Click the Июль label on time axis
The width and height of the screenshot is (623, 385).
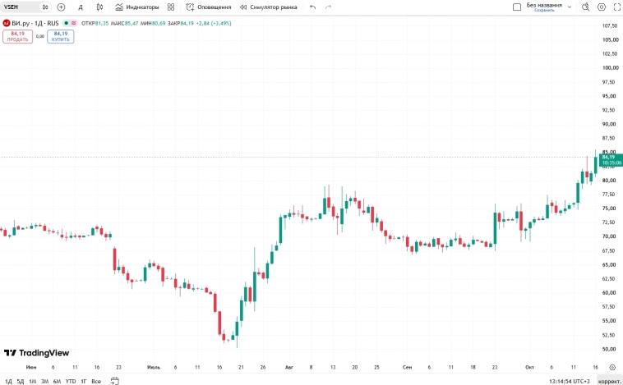(x=154, y=367)
